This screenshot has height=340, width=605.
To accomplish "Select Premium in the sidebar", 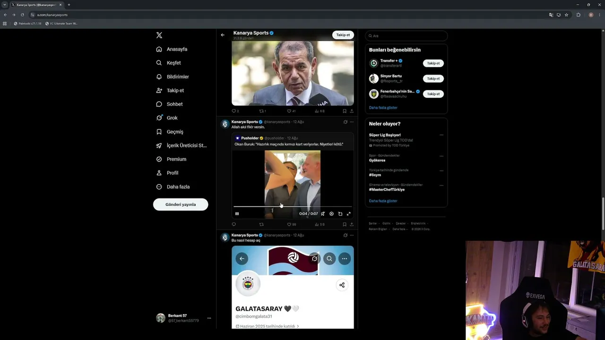I will [x=171, y=159].
